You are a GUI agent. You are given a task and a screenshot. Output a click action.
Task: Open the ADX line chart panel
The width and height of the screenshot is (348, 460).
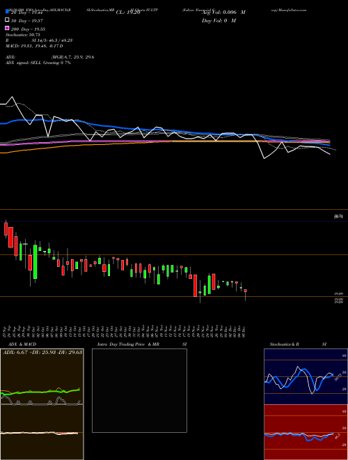tap(42, 376)
